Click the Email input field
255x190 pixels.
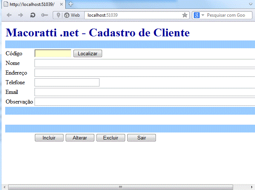click(145, 92)
